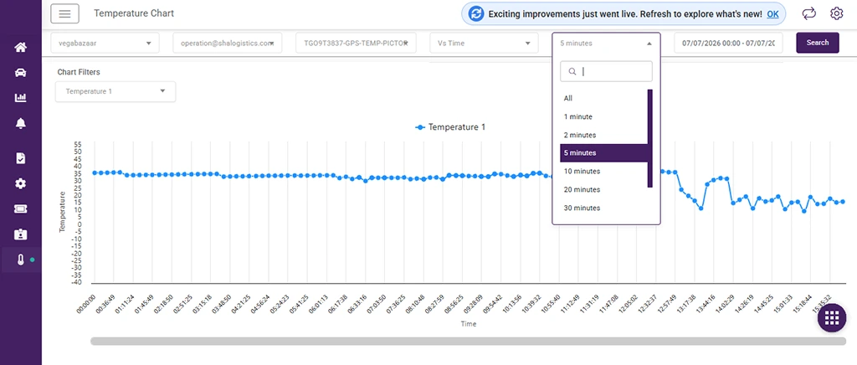Click the swap arrows icon in header
The image size is (857, 365).
(x=809, y=13)
